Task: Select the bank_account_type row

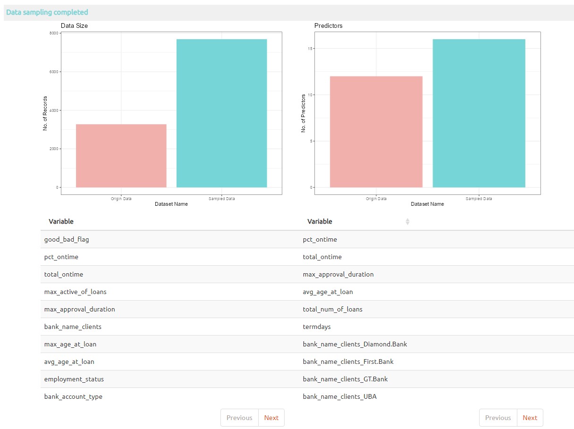Action: (73, 396)
